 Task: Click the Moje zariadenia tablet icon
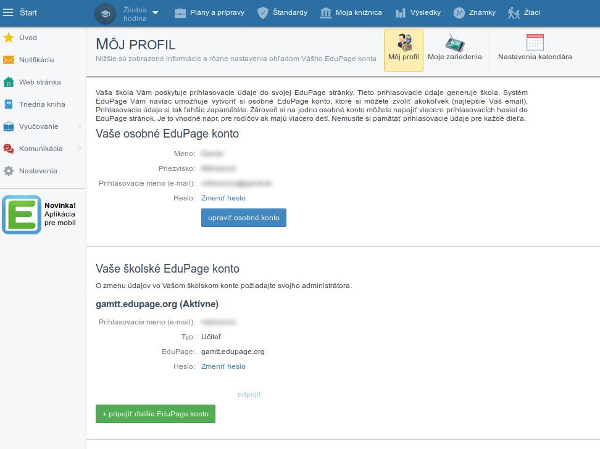tap(454, 43)
